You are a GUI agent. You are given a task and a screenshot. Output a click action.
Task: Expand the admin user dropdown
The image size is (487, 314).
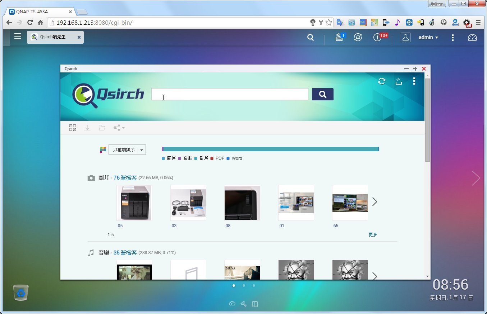[428, 37]
